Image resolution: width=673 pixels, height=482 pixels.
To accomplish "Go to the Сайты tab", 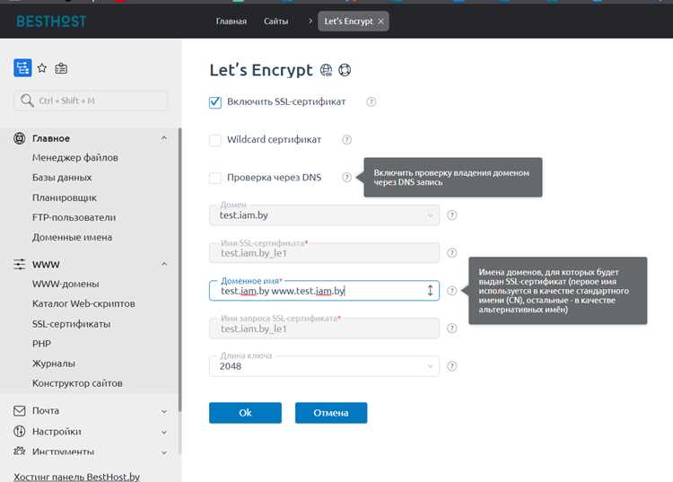I will tap(275, 21).
